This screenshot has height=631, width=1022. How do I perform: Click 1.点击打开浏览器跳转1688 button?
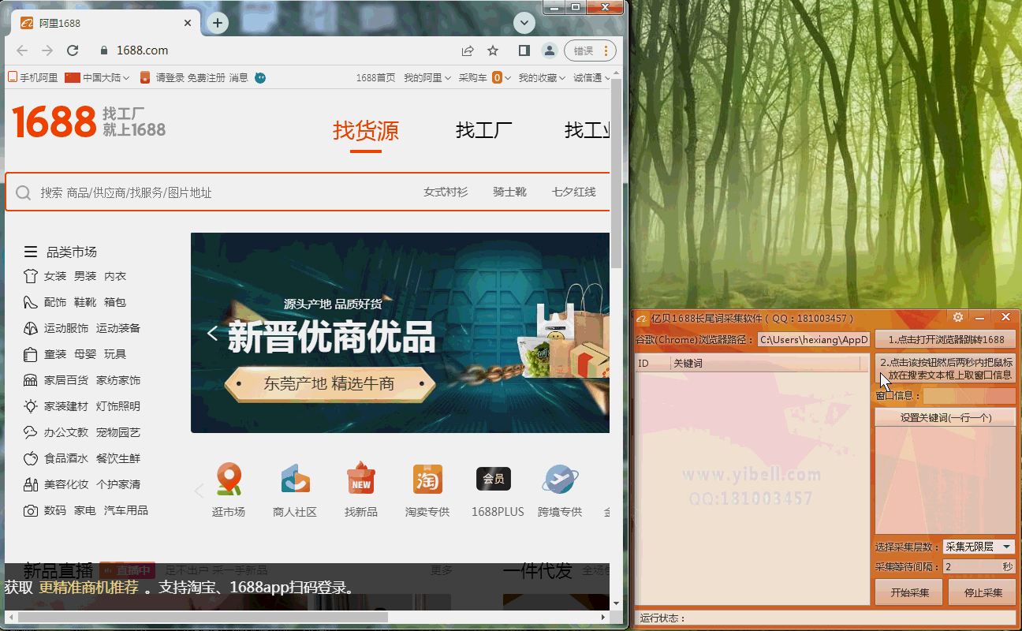click(x=946, y=339)
